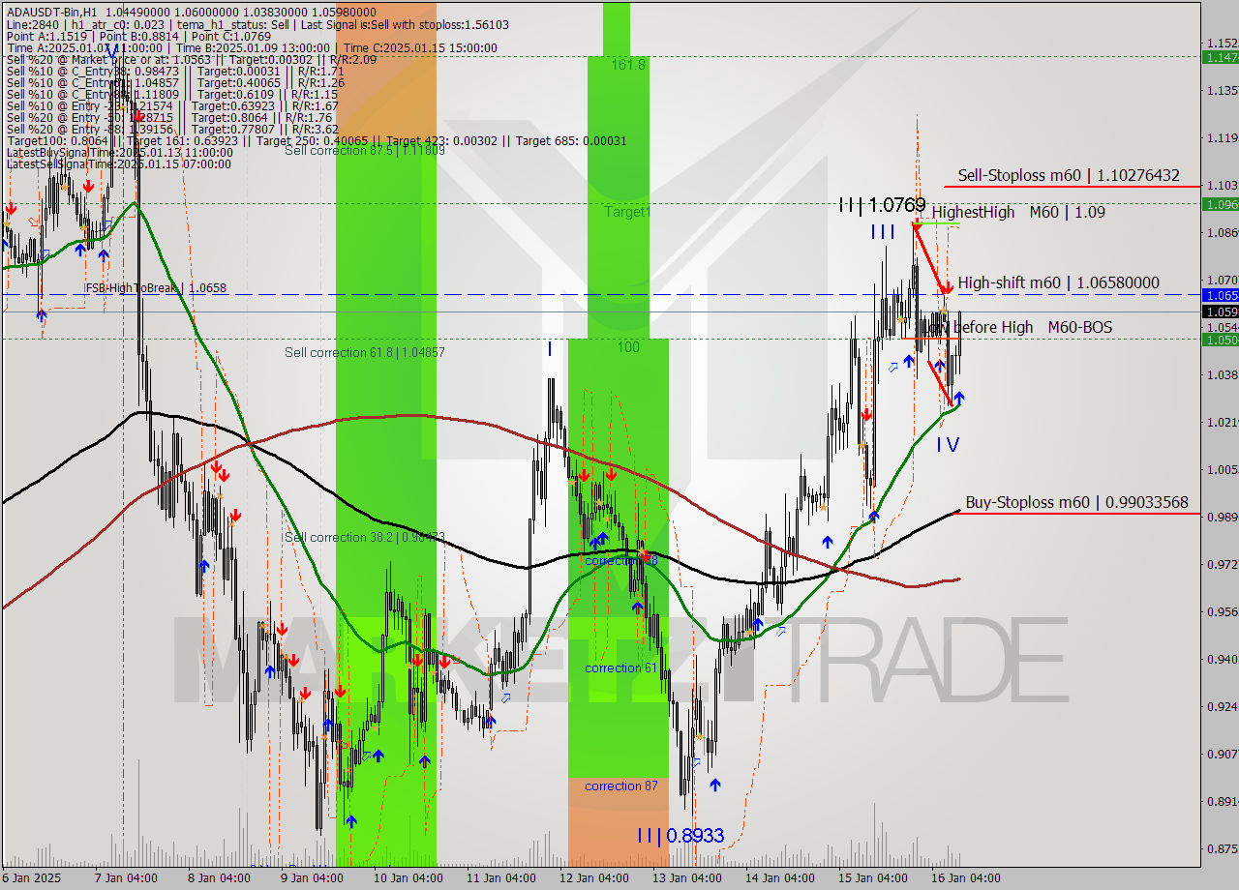Click the 'HighestHigh M60 | 1.09' label

click(1018, 211)
